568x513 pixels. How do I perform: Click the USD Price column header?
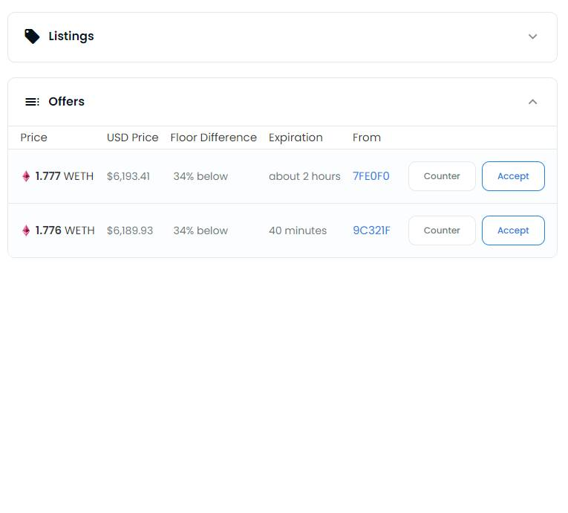click(x=133, y=138)
